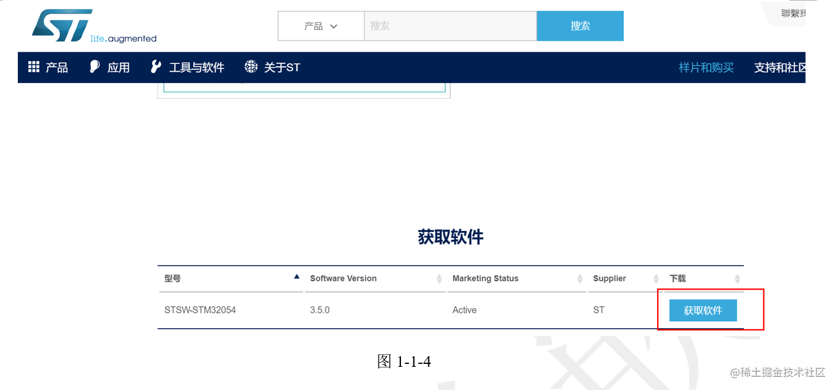837x390 pixels.
Task: Click the lightbulb icon beside 应用
Action: pos(95,67)
